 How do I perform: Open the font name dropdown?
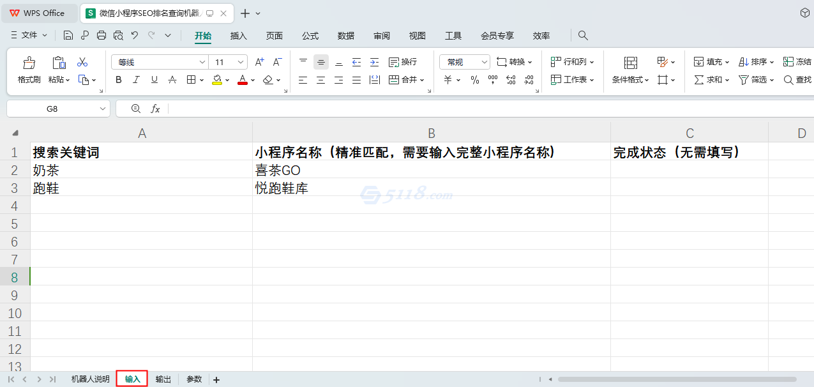(x=202, y=62)
